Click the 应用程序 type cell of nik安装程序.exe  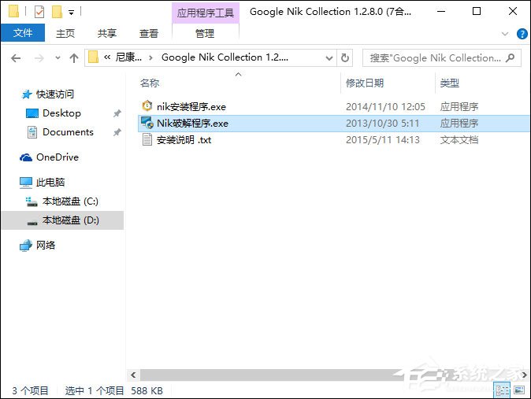tap(459, 107)
